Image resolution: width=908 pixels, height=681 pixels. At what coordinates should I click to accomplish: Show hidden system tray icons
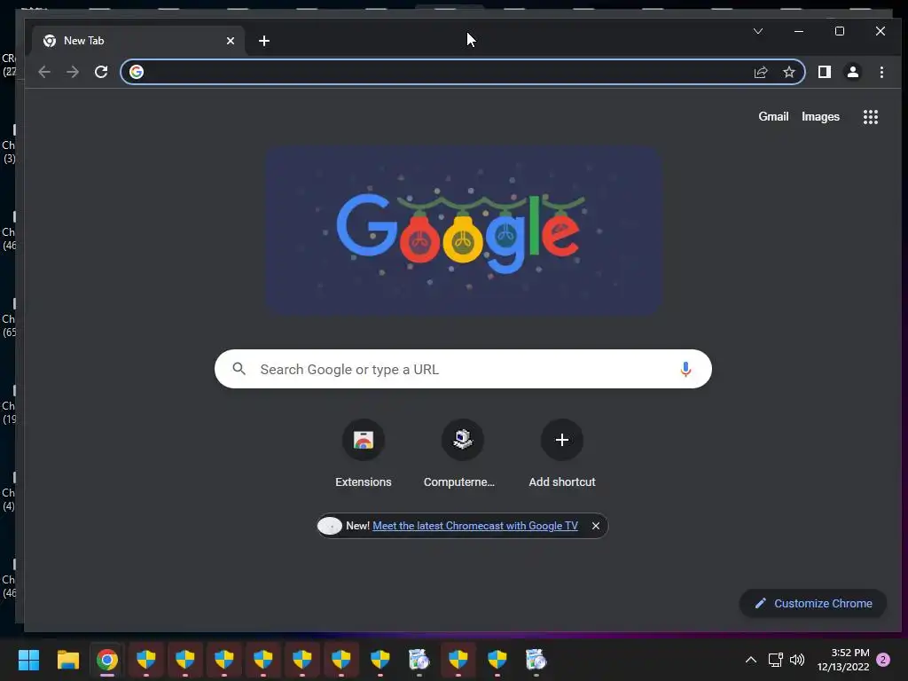[x=750, y=660]
